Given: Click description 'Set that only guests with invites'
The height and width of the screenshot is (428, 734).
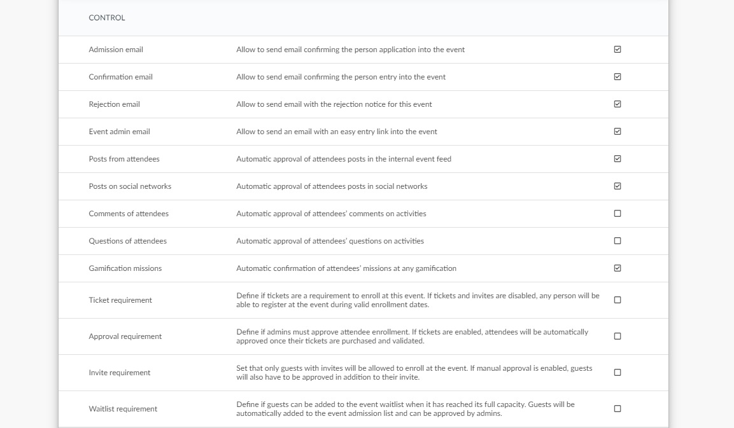Looking at the screenshot, I should click(414, 373).
